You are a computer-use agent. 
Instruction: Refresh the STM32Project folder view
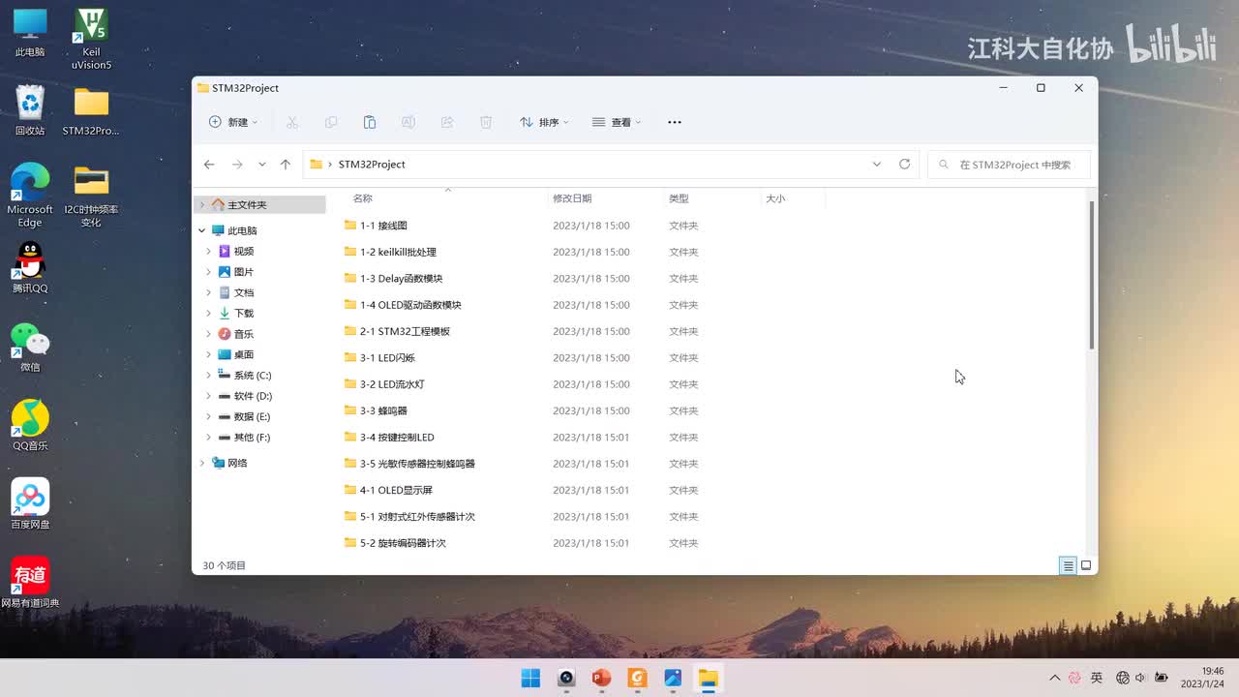904,165
